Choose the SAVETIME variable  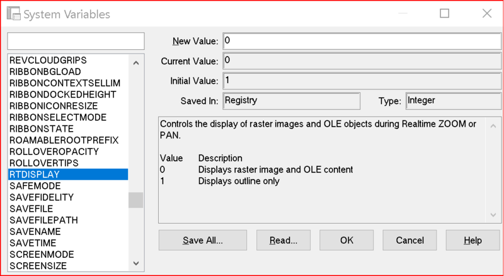(x=33, y=243)
